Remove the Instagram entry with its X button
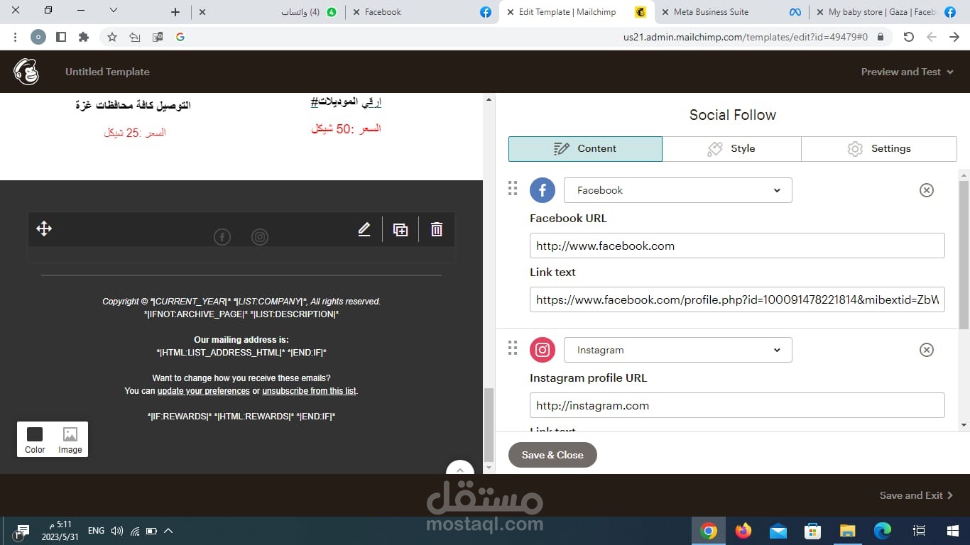The image size is (970, 545). [x=927, y=350]
